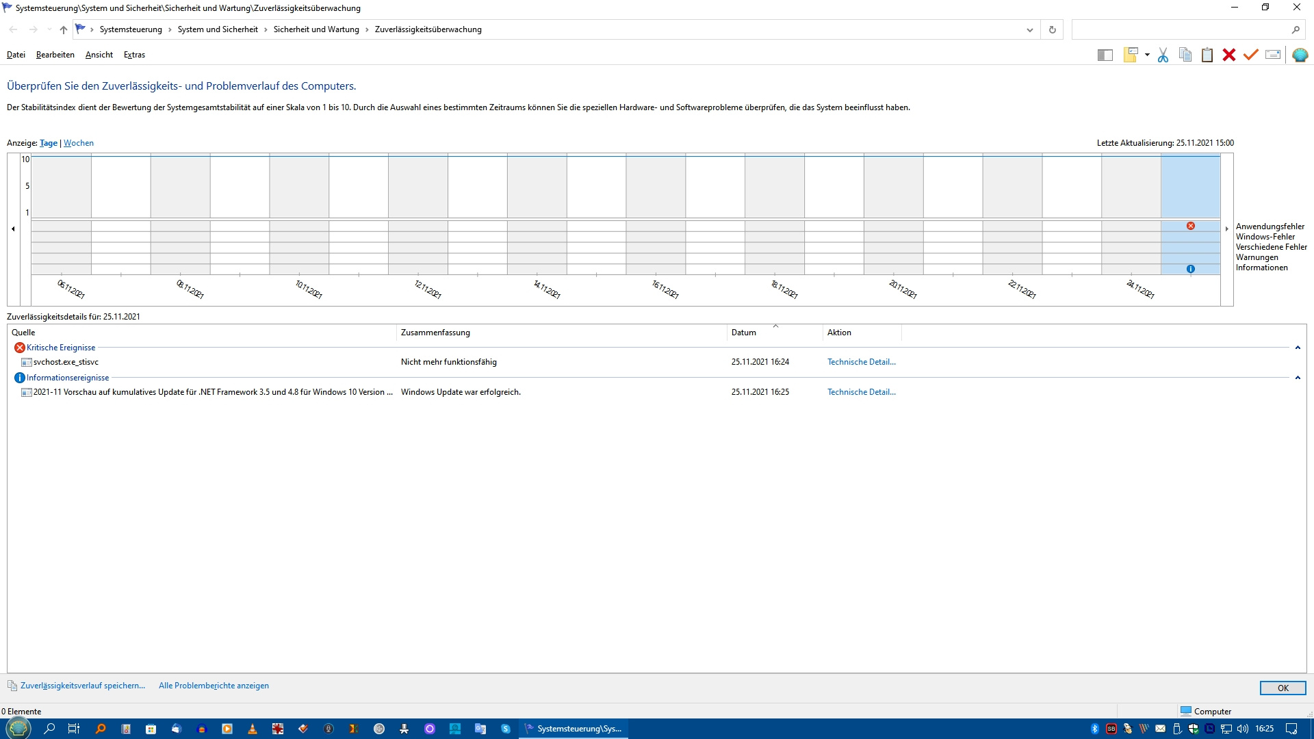Expand breadcrumb chevron after Systemsteuerung
The height and width of the screenshot is (739, 1314).
[x=170, y=29]
